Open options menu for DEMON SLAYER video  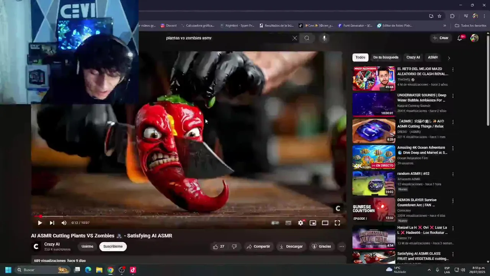(453, 200)
